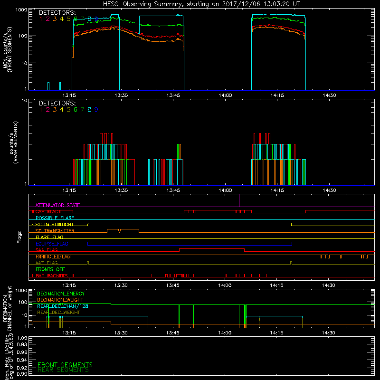The height and width of the screenshot is (380, 380).
Task: Click the 13:30 tick label under rear segments plot
Action: coord(121,190)
